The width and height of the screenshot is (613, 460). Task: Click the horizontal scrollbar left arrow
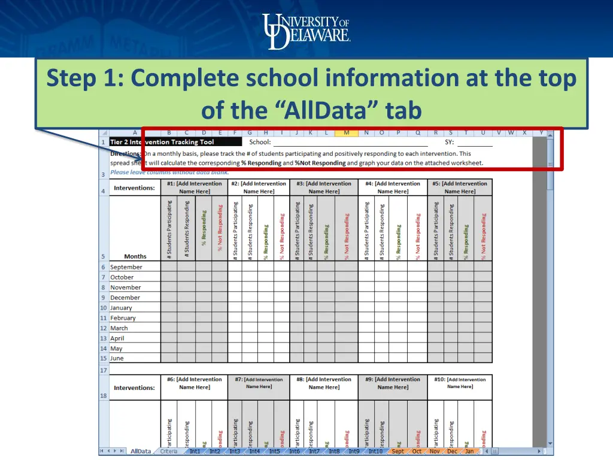[487, 451]
